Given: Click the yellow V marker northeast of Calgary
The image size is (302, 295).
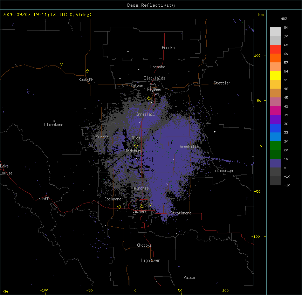Looking at the screenshot, I should pos(150,205).
